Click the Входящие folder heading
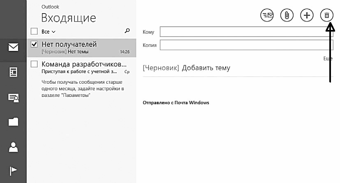The width and height of the screenshot is (340, 183). click(69, 18)
